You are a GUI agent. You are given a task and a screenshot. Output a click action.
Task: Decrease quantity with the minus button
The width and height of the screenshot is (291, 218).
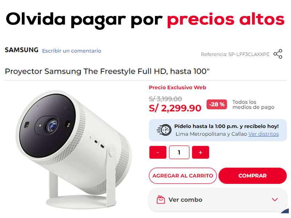(x=158, y=152)
